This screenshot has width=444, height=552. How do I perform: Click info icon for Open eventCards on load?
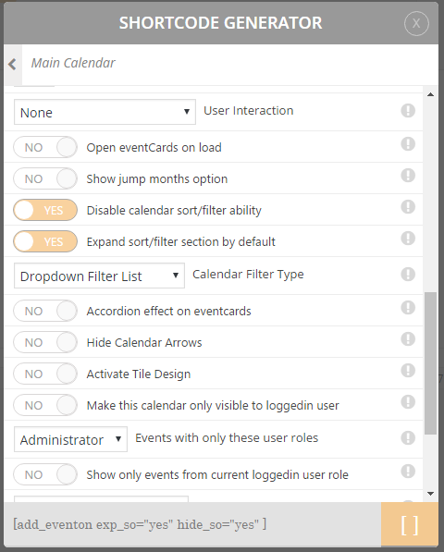click(x=408, y=144)
